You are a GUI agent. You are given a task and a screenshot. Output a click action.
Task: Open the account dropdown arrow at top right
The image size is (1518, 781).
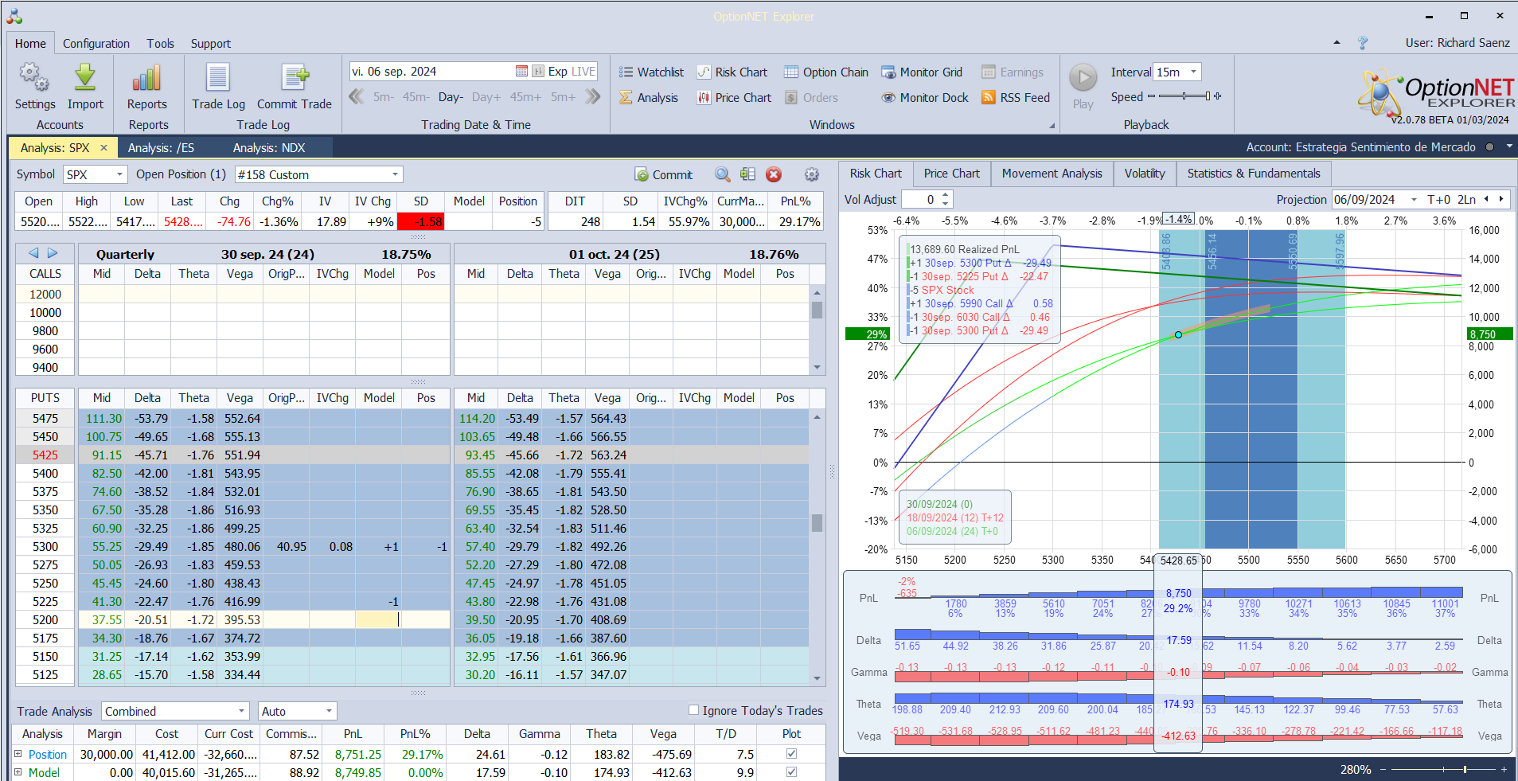coord(1508,146)
